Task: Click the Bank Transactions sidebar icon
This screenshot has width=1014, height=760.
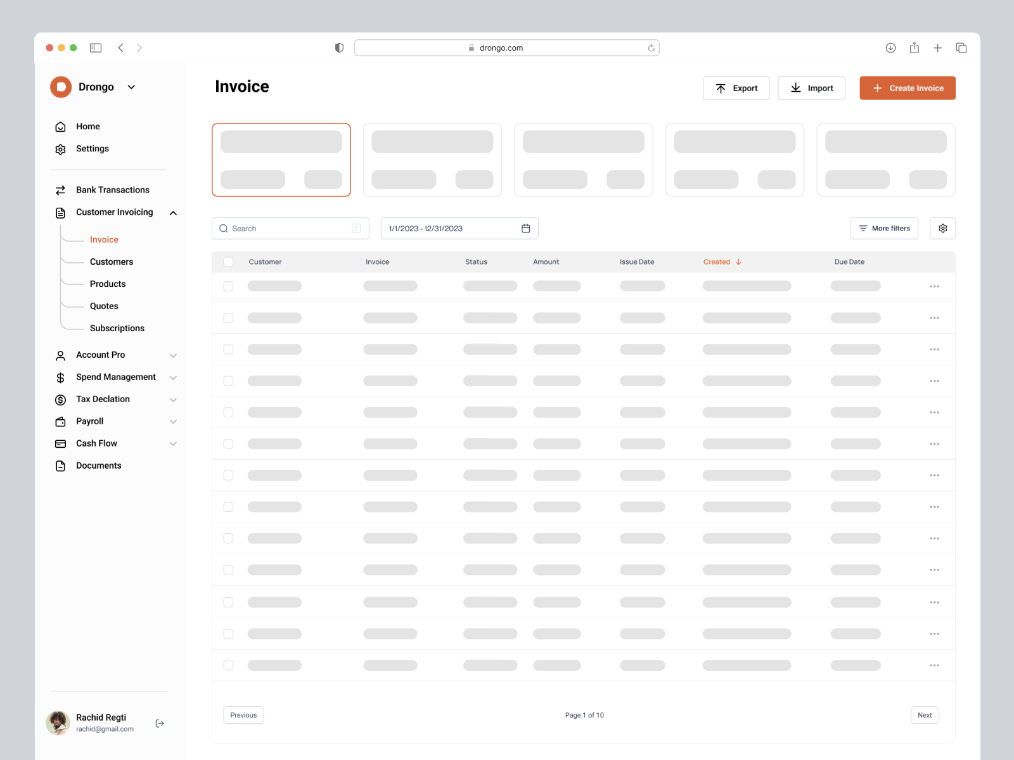Action: [60, 189]
